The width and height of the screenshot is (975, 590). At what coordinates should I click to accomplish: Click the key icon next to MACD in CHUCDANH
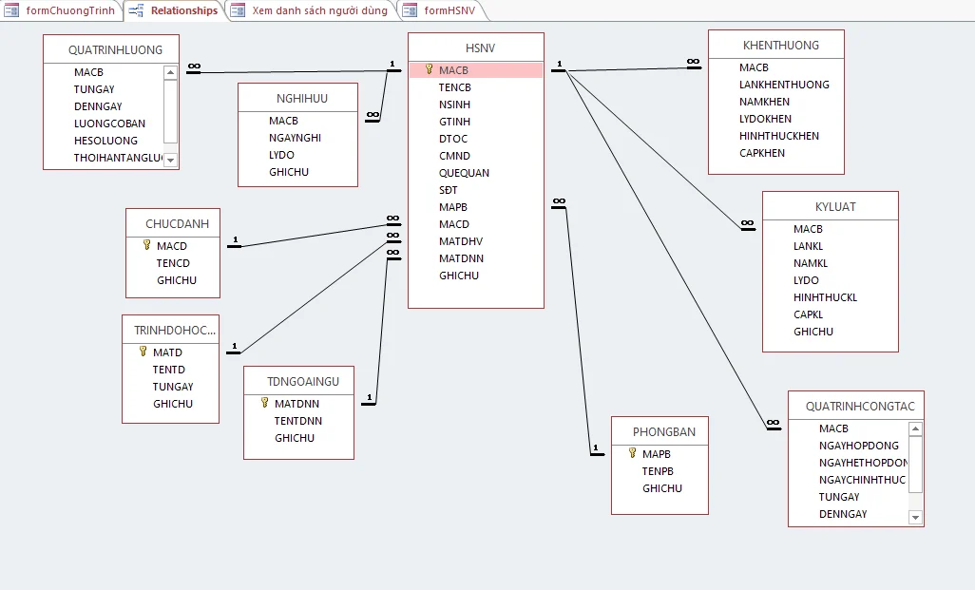146,245
